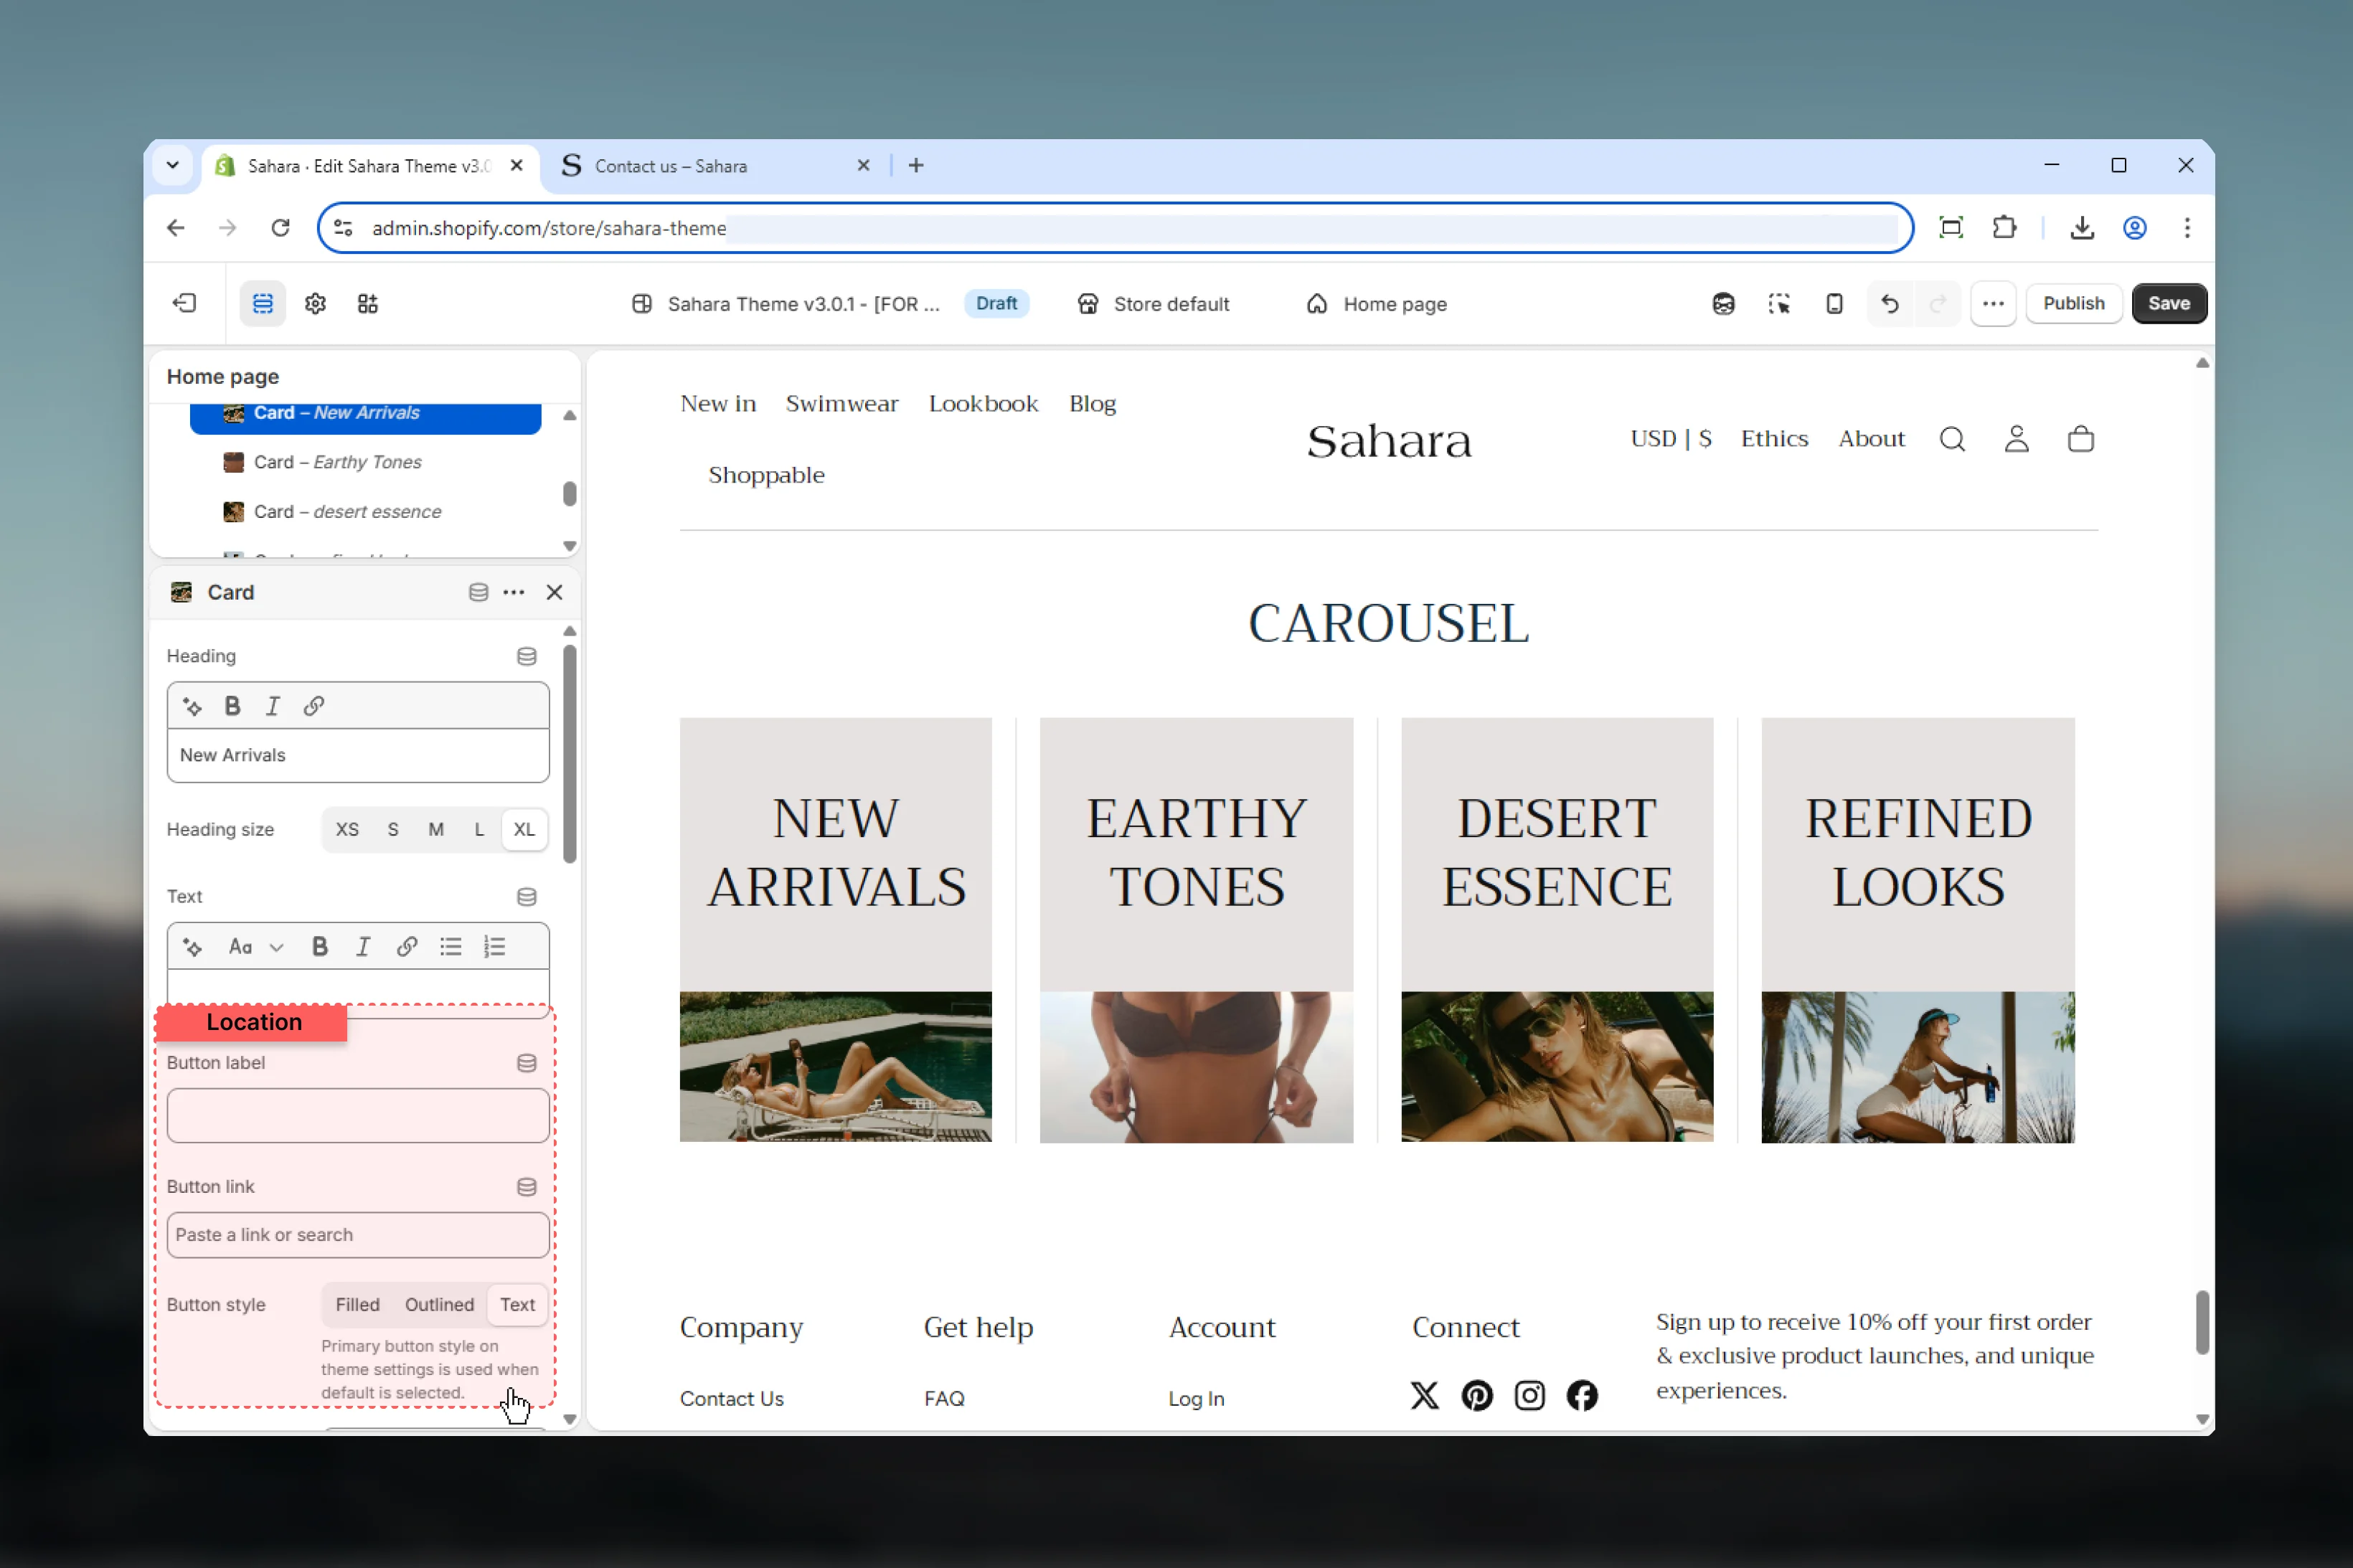Set heading size to S
Image resolution: width=2353 pixels, height=1568 pixels.
click(x=393, y=829)
